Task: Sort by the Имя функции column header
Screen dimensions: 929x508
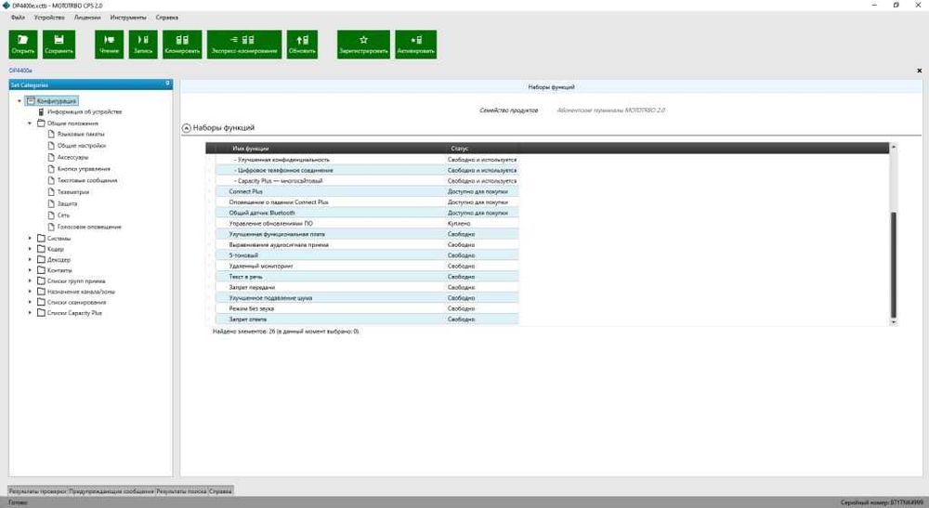Action: [251, 149]
